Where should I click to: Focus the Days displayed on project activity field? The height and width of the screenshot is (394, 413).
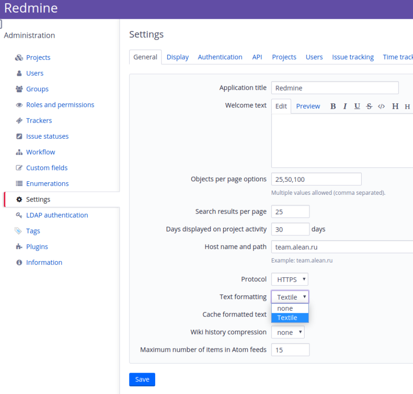pos(290,229)
